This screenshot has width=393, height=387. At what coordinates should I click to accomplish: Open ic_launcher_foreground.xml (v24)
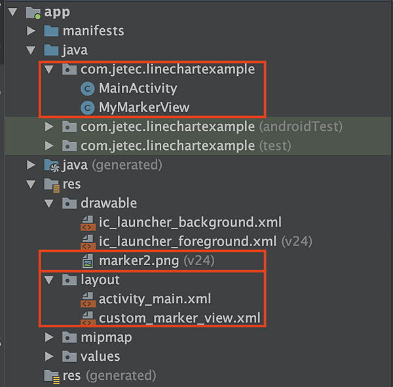point(206,242)
